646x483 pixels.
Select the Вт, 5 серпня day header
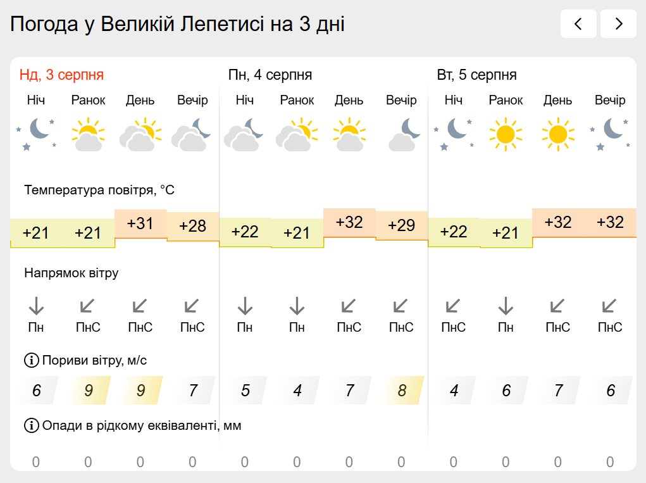click(476, 75)
